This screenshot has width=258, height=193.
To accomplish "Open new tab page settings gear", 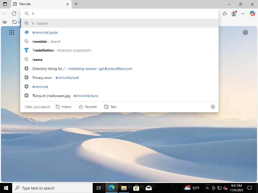I will (245, 32).
